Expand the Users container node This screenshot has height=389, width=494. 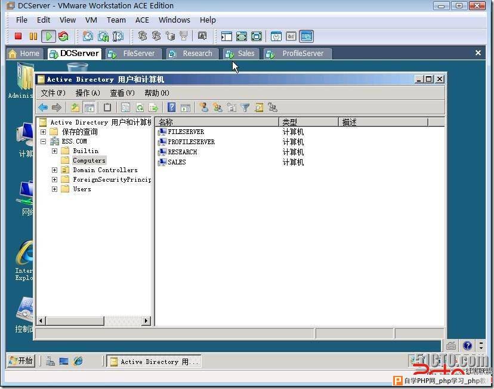pos(54,189)
